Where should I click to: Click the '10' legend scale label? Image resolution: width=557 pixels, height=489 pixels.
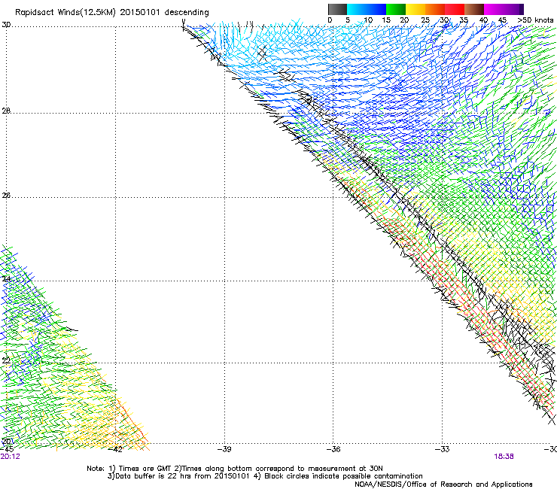pyautogui.click(x=368, y=20)
